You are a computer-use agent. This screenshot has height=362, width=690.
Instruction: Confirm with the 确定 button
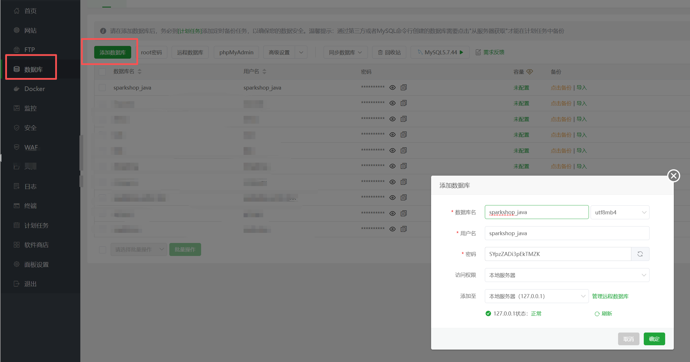coord(654,339)
